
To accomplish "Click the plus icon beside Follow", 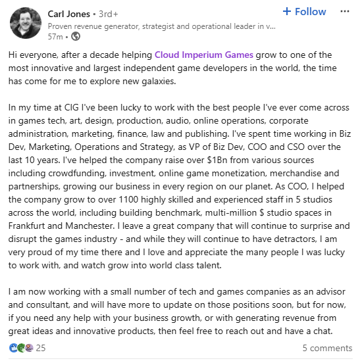I will pos(287,11).
